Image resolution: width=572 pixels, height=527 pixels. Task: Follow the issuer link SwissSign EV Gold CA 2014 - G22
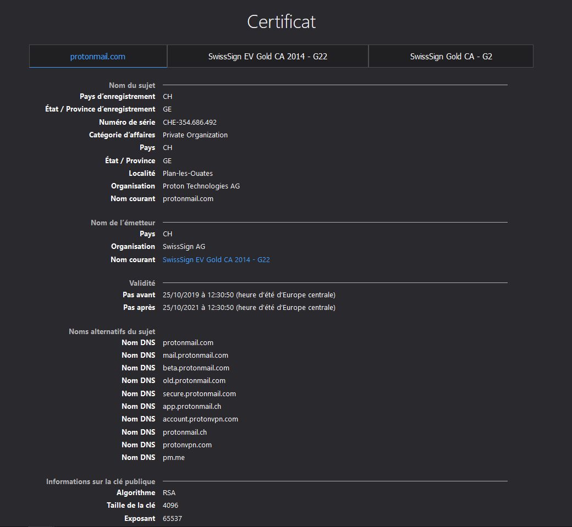click(x=216, y=259)
